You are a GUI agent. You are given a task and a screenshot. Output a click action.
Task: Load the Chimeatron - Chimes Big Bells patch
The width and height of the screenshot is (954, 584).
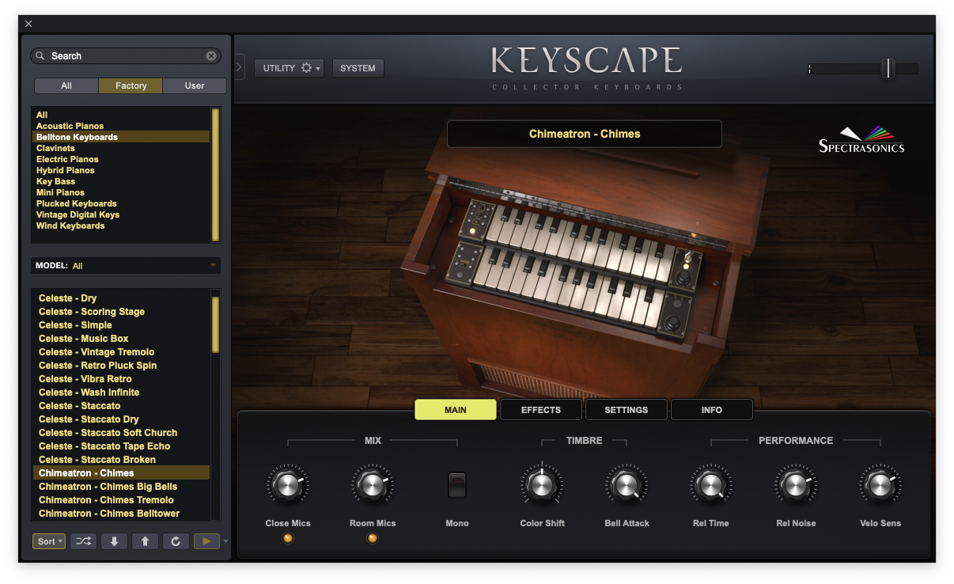click(121, 487)
